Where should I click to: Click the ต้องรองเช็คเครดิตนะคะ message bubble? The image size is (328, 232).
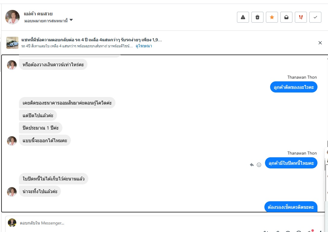click(x=291, y=207)
